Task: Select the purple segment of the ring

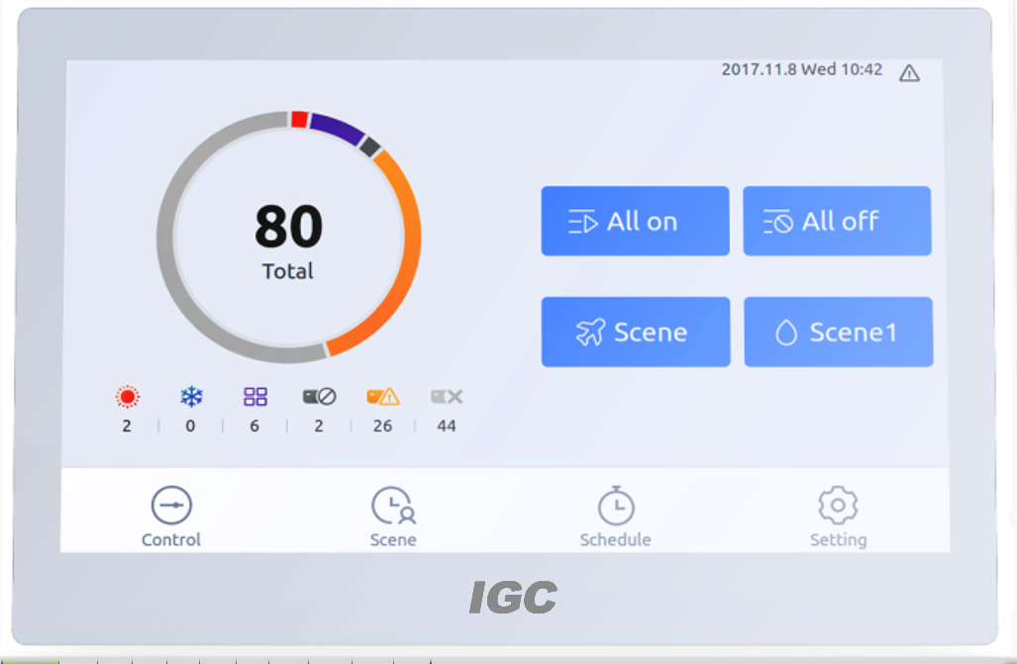Action: click(x=338, y=127)
